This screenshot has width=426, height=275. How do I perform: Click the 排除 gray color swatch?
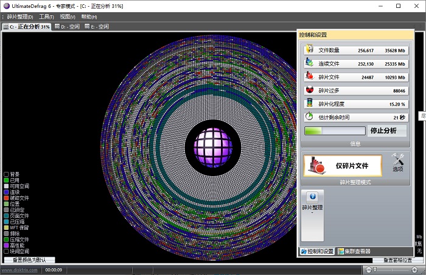[6, 234]
